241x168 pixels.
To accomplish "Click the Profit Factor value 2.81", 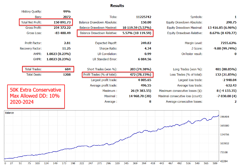I will tap(67, 43).
